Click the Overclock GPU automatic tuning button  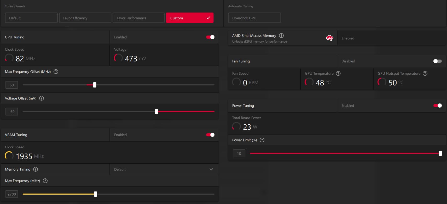pyautogui.click(x=254, y=18)
